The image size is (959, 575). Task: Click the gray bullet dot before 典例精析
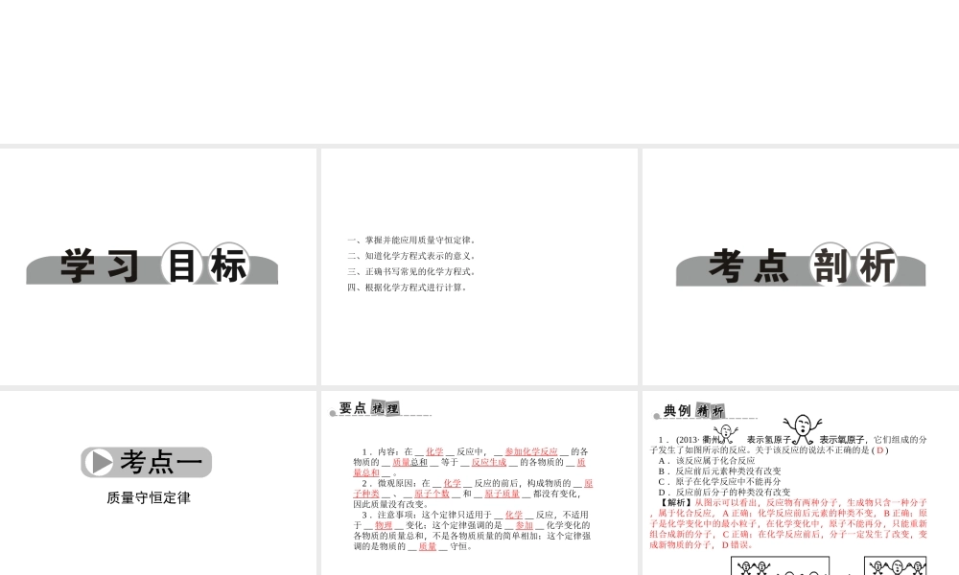(656, 416)
